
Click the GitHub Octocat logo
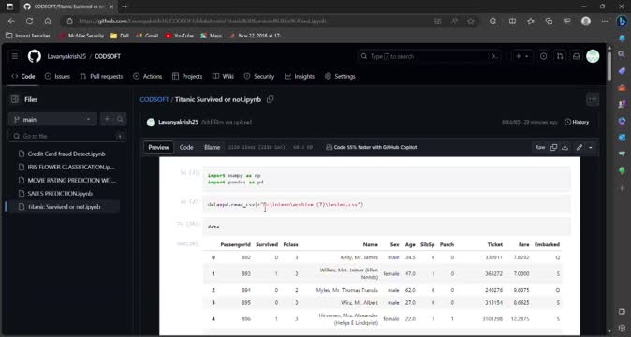[x=35, y=56]
